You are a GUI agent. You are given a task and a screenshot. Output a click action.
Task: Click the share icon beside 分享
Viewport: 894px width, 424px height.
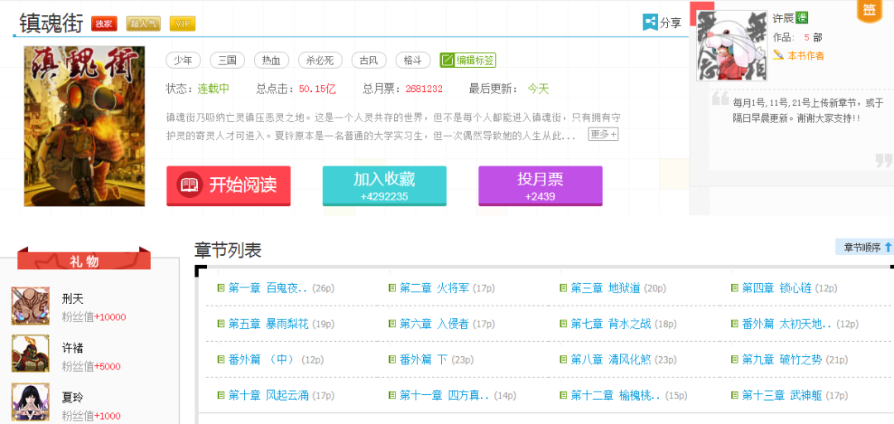650,22
